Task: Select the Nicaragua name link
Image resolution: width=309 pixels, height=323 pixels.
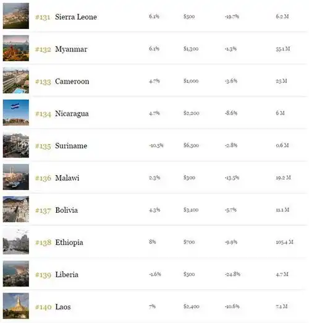Action: [72, 114]
